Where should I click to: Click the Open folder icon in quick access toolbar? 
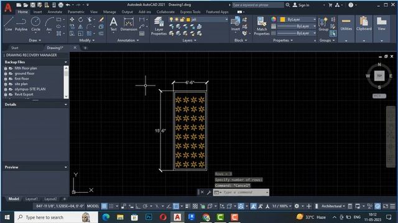(x=25, y=5)
